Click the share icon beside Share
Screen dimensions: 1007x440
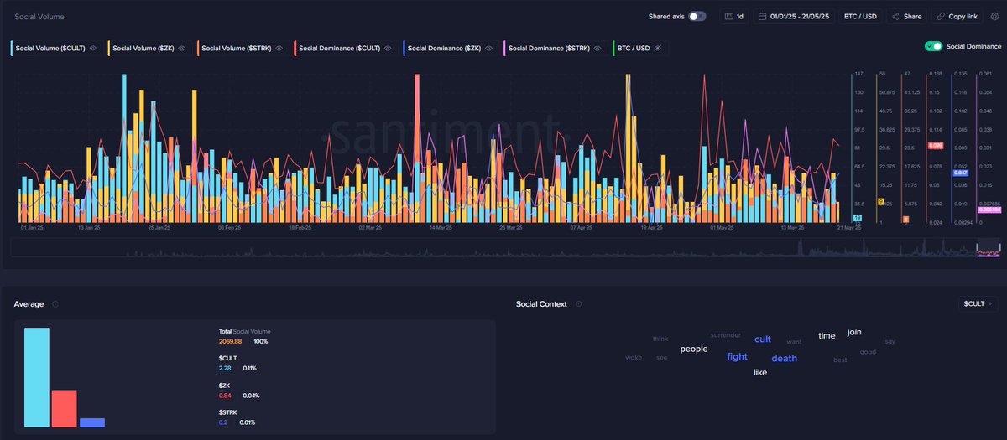click(x=895, y=16)
